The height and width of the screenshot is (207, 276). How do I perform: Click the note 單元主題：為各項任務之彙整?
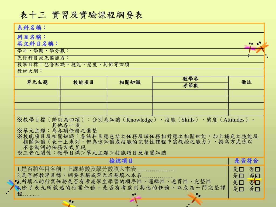[57, 131]
